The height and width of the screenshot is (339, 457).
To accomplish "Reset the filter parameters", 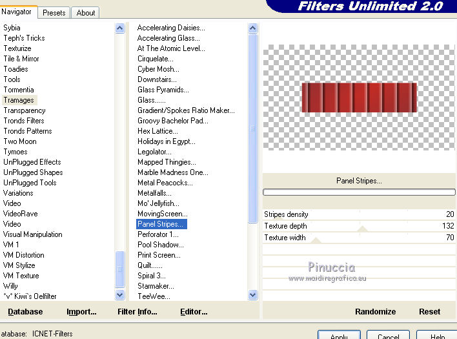I will point(430,312).
